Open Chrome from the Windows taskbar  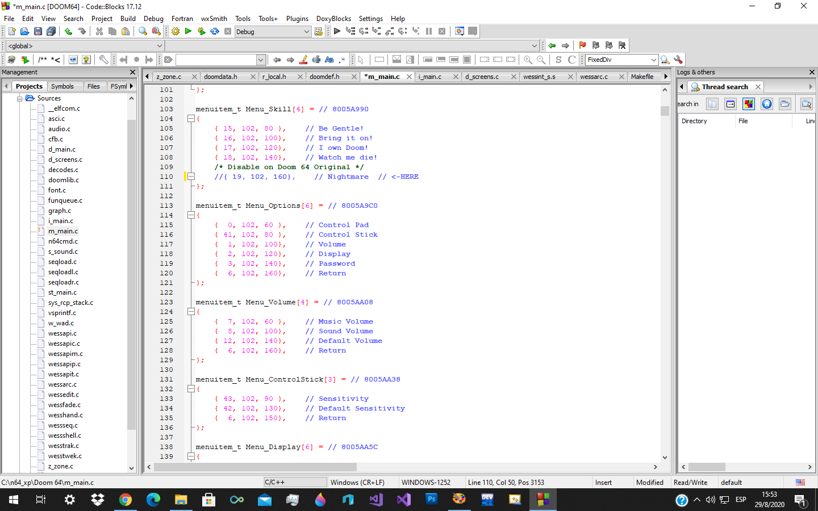126,500
